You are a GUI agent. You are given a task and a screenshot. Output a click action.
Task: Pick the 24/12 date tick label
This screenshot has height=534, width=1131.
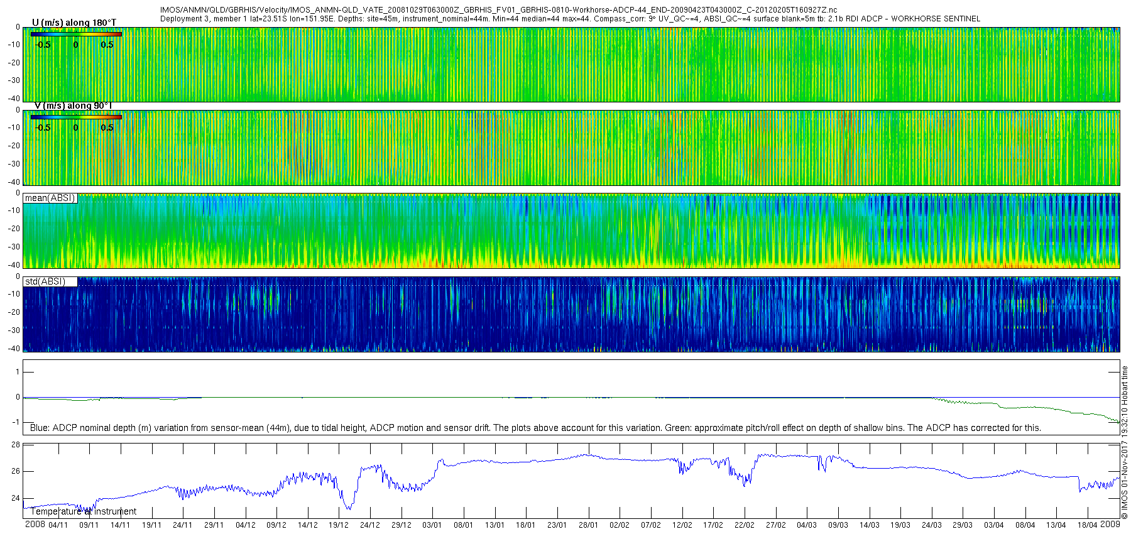(369, 525)
